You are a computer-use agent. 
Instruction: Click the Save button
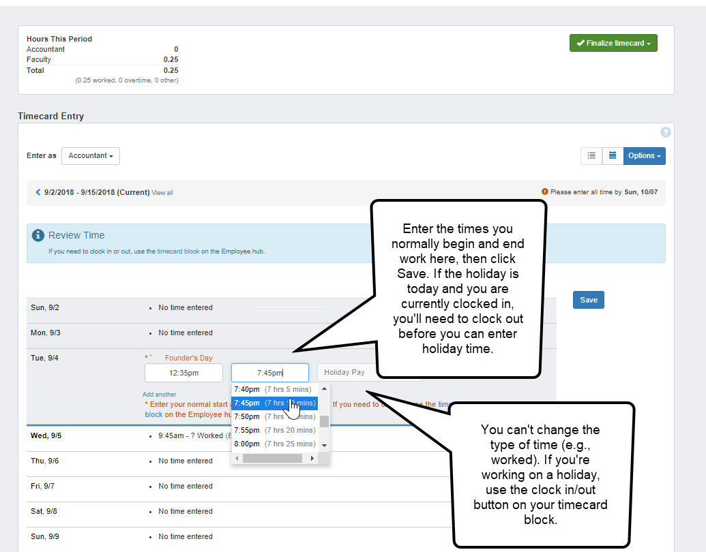coord(589,300)
